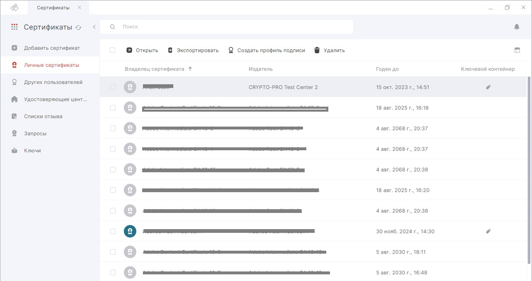This screenshot has width=532, height=281.
Task: Click the application logo icon
Action: point(14,7)
